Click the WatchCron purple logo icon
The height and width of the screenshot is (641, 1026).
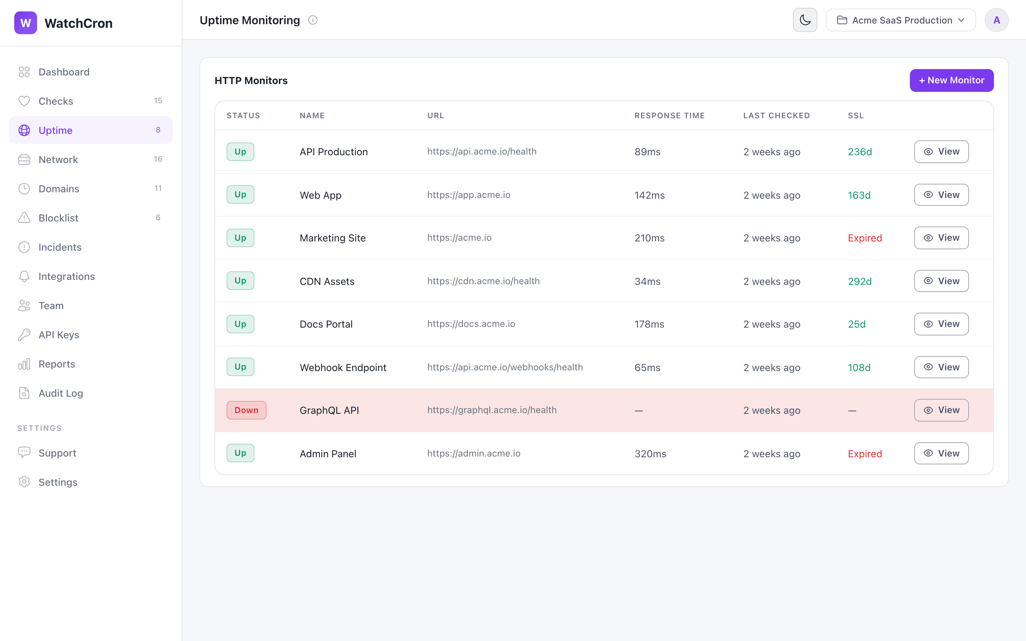(x=25, y=23)
